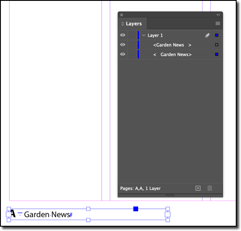This screenshot has width=241, height=231.
Task: Click the frame's bottom-right corner handle
Action: click(168, 220)
